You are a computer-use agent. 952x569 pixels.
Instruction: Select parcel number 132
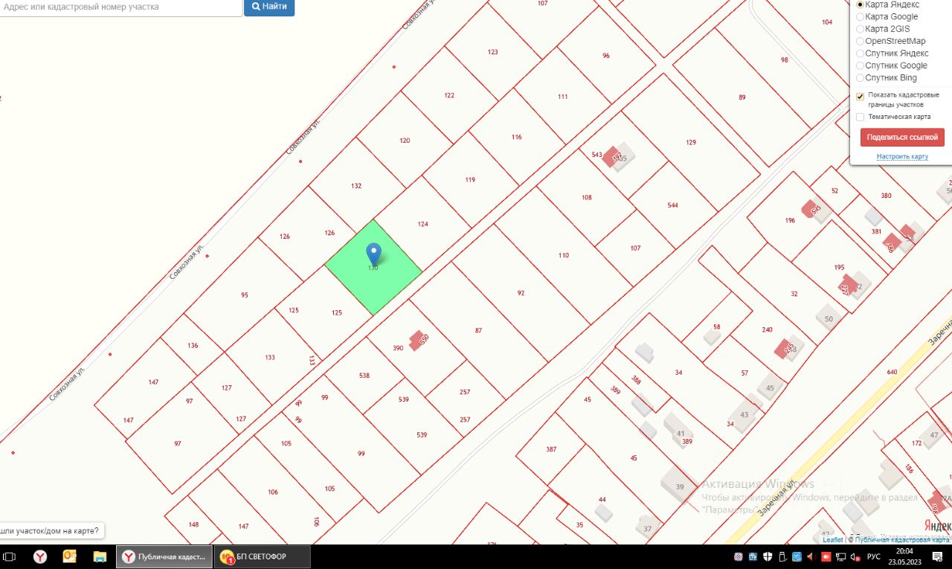356,186
